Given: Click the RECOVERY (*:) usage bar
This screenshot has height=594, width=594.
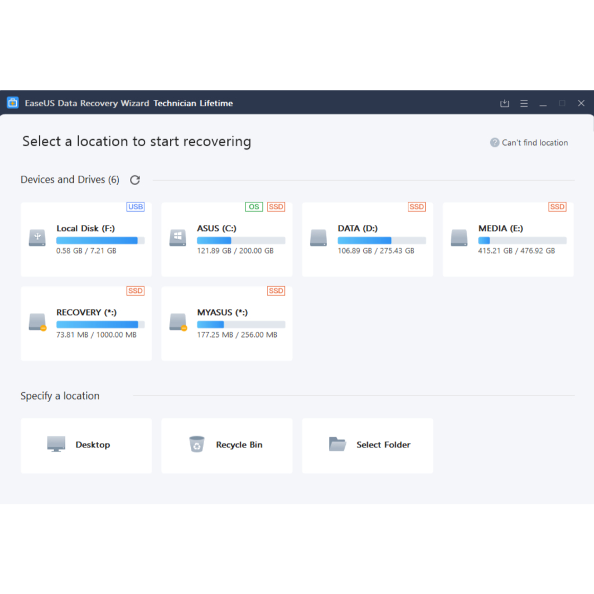Looking at the screenshot, I should point(100,324).
